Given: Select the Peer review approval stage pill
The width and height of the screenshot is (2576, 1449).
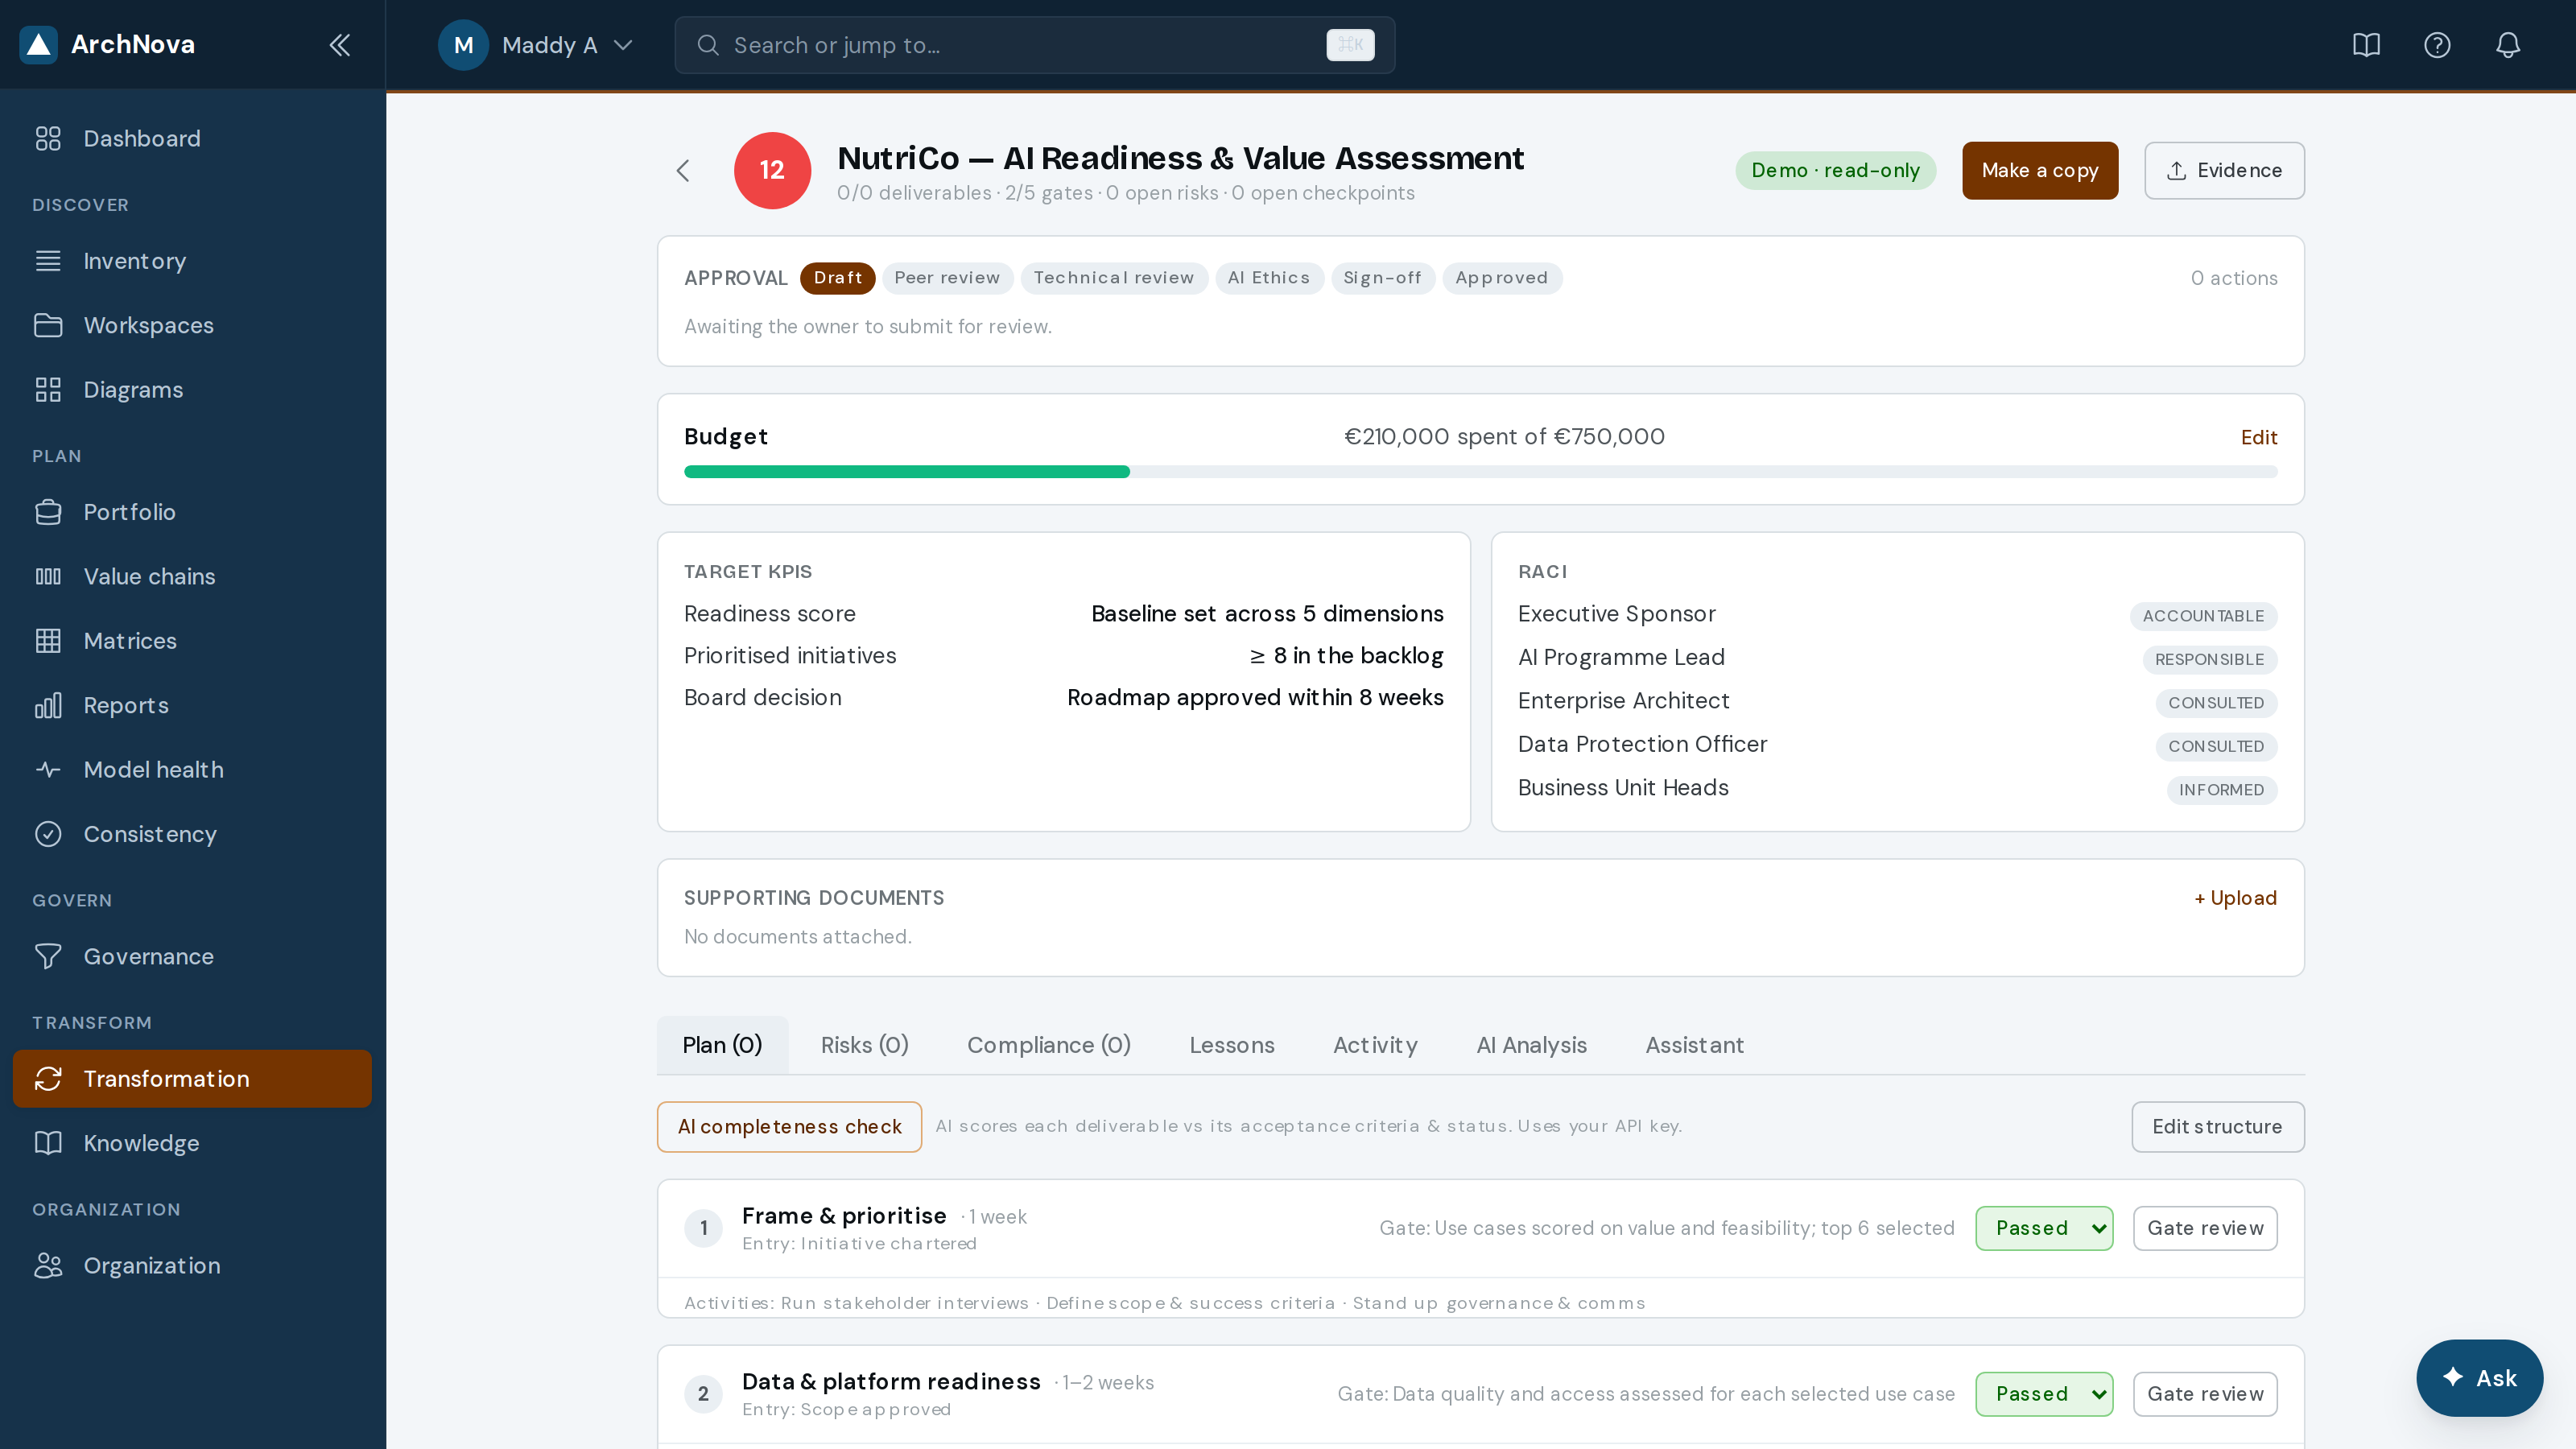Looking at the screenshot, I should [947, 278].
